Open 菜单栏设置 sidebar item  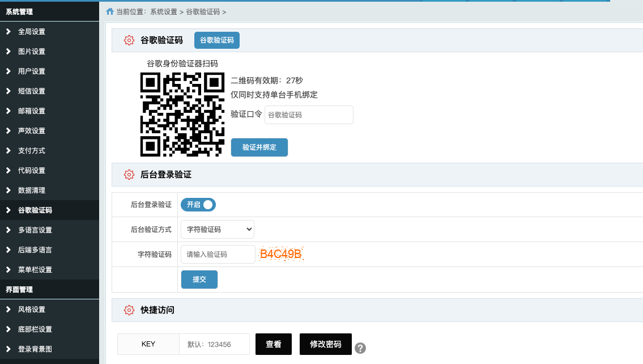coord(50,270)
